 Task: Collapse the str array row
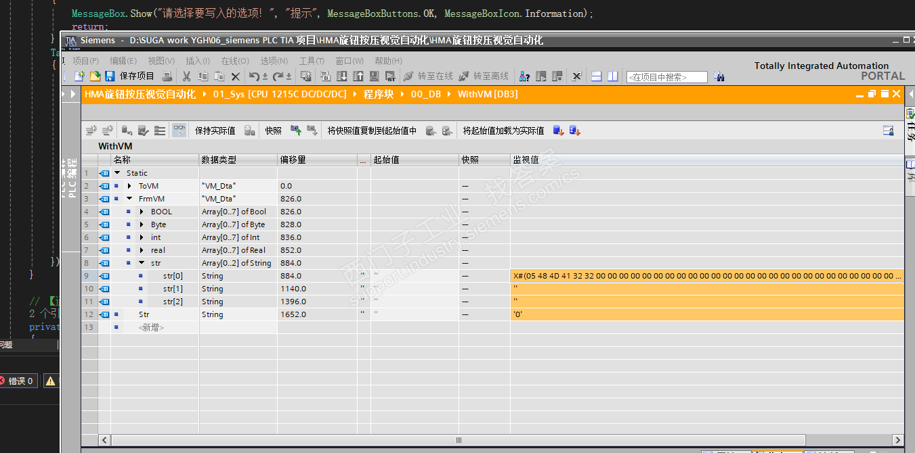[x=142, y=263]
